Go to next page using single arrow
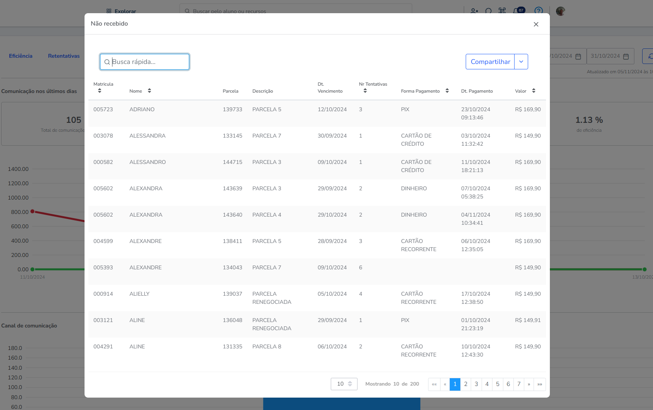This screenshot has height=410, width=653. 529,384
